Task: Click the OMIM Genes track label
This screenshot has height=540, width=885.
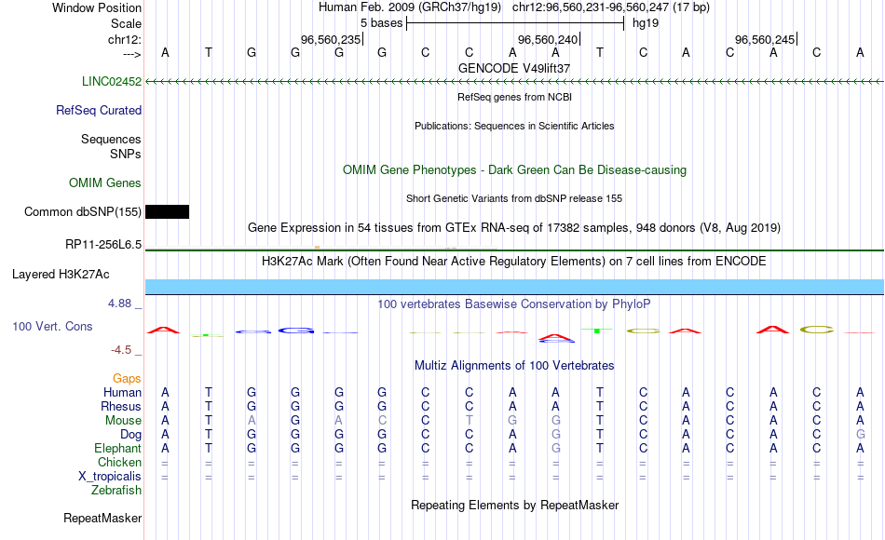Action: pyautogui.click(x=105, y=182)
